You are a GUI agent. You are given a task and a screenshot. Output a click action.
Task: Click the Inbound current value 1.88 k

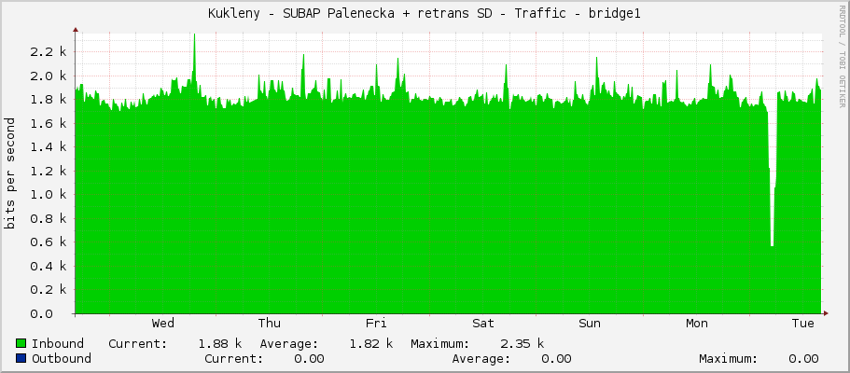[x=219, y=344]
